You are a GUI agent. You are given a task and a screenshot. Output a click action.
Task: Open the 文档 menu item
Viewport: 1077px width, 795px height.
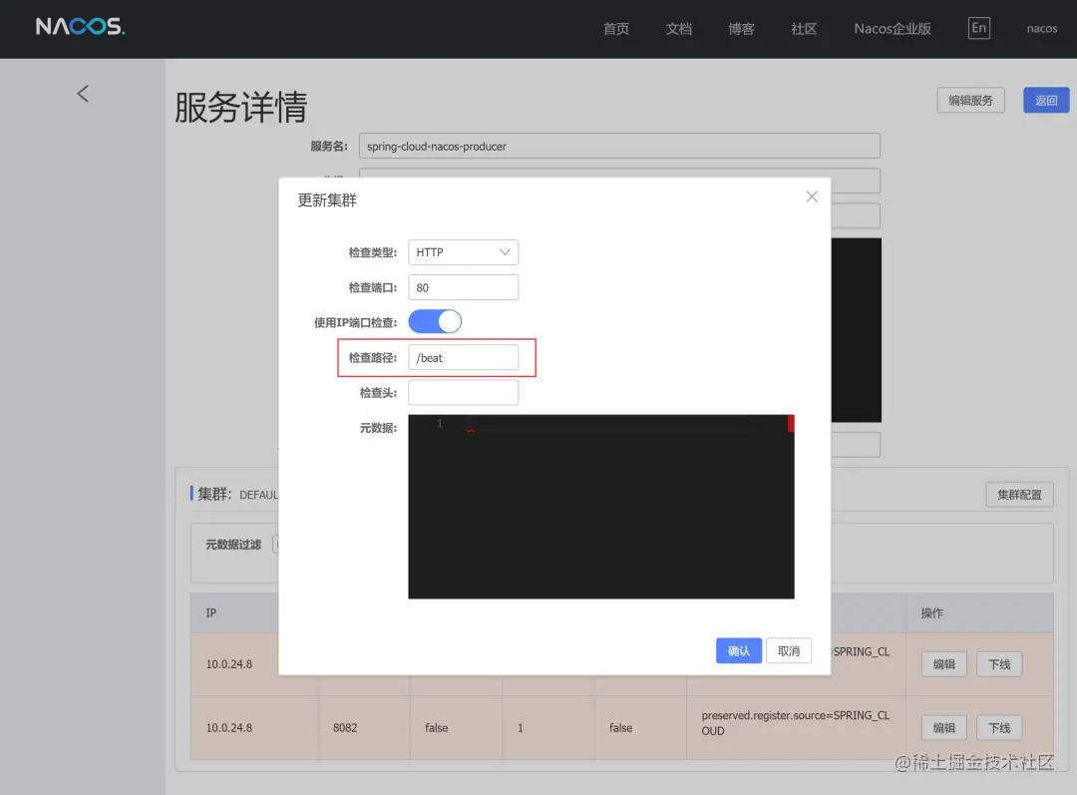(679, 29)
